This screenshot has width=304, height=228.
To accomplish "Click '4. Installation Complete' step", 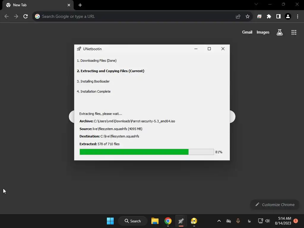I will pyautogui.click(x=94, y=91).
